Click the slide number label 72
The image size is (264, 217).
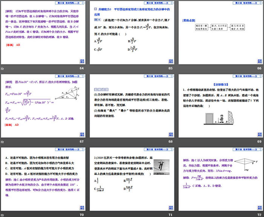coord(259,215)
